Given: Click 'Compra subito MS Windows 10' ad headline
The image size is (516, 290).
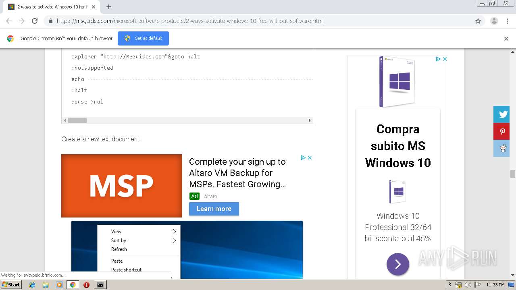Looking at the screenshot, I should pos(398,146).
